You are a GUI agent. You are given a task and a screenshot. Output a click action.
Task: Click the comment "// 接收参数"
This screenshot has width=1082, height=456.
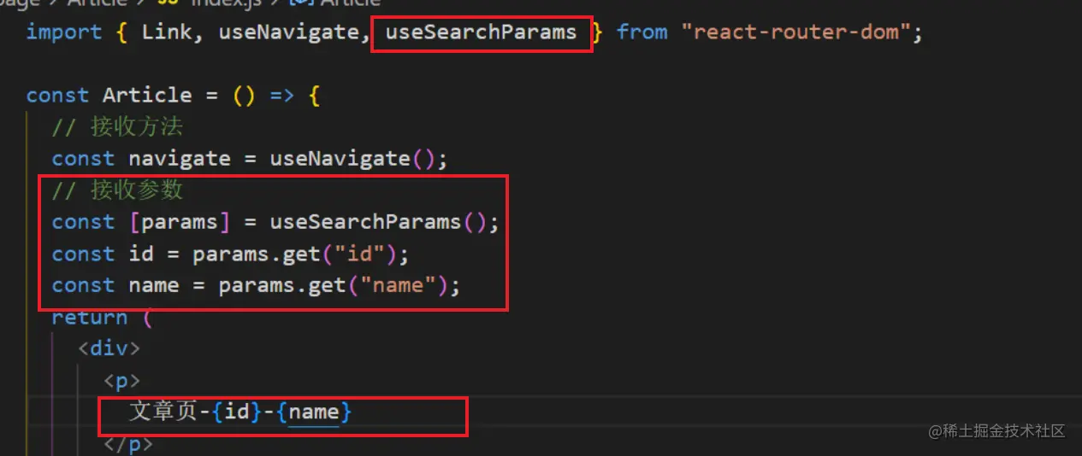coord(117,190)
